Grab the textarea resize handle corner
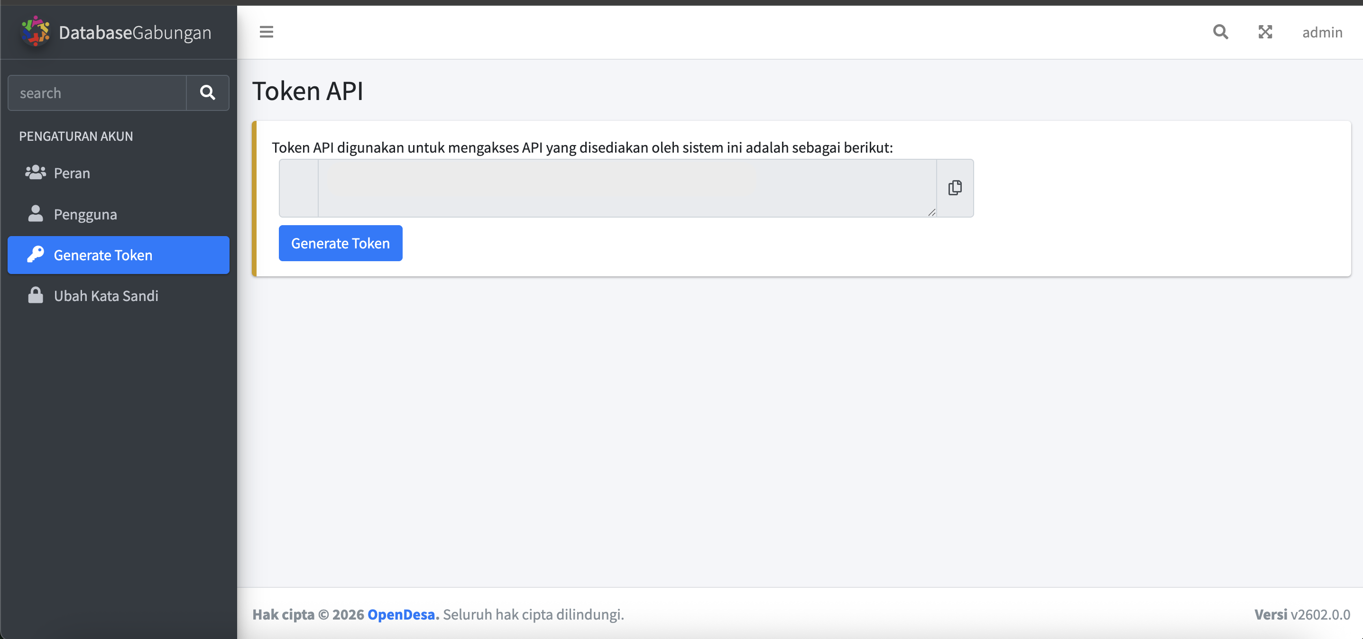 pos(931,212)
